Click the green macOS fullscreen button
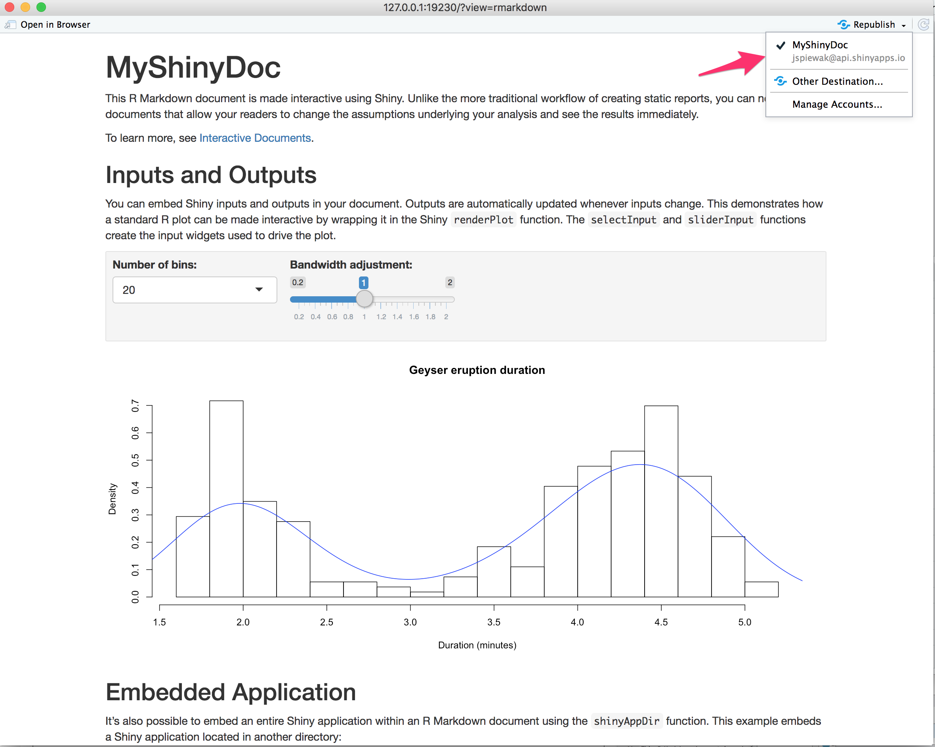The image size is (935, 747). click(x=41, y=8)
